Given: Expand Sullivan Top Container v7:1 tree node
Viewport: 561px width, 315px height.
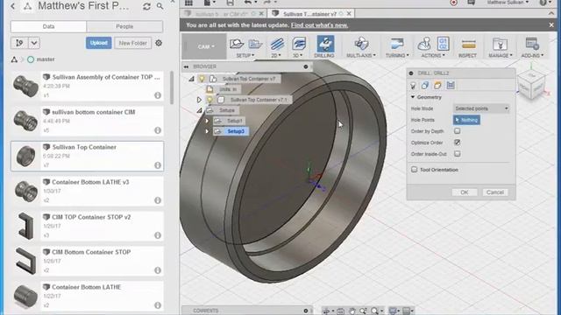Looking at the screenshot, I should (199, 100).
